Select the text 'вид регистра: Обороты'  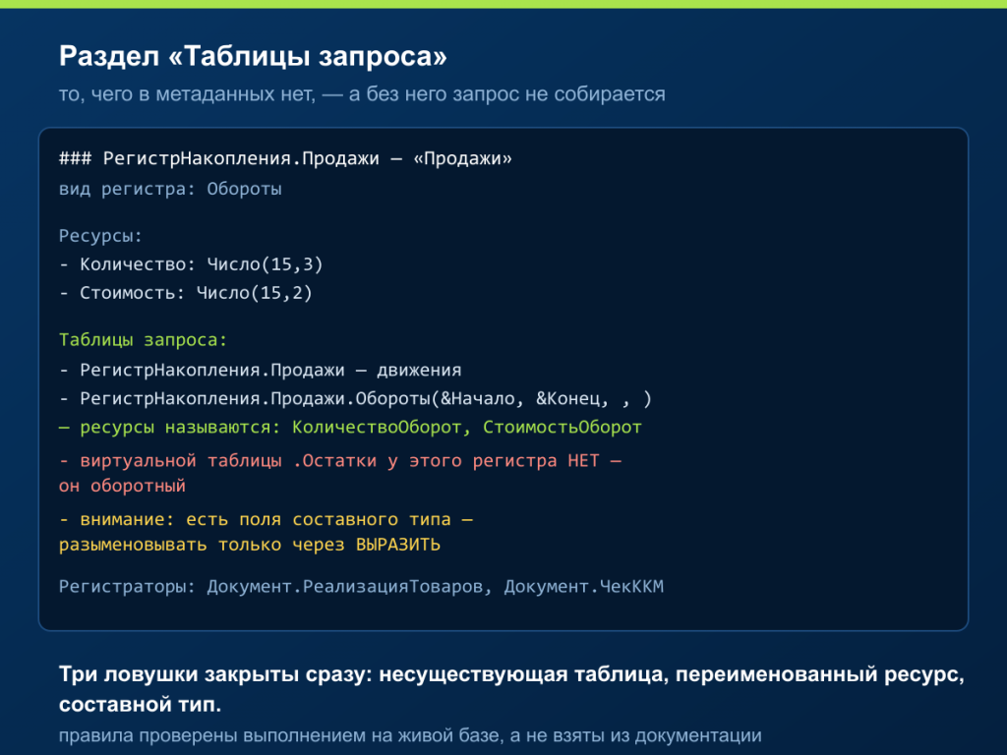coord(170,190)
